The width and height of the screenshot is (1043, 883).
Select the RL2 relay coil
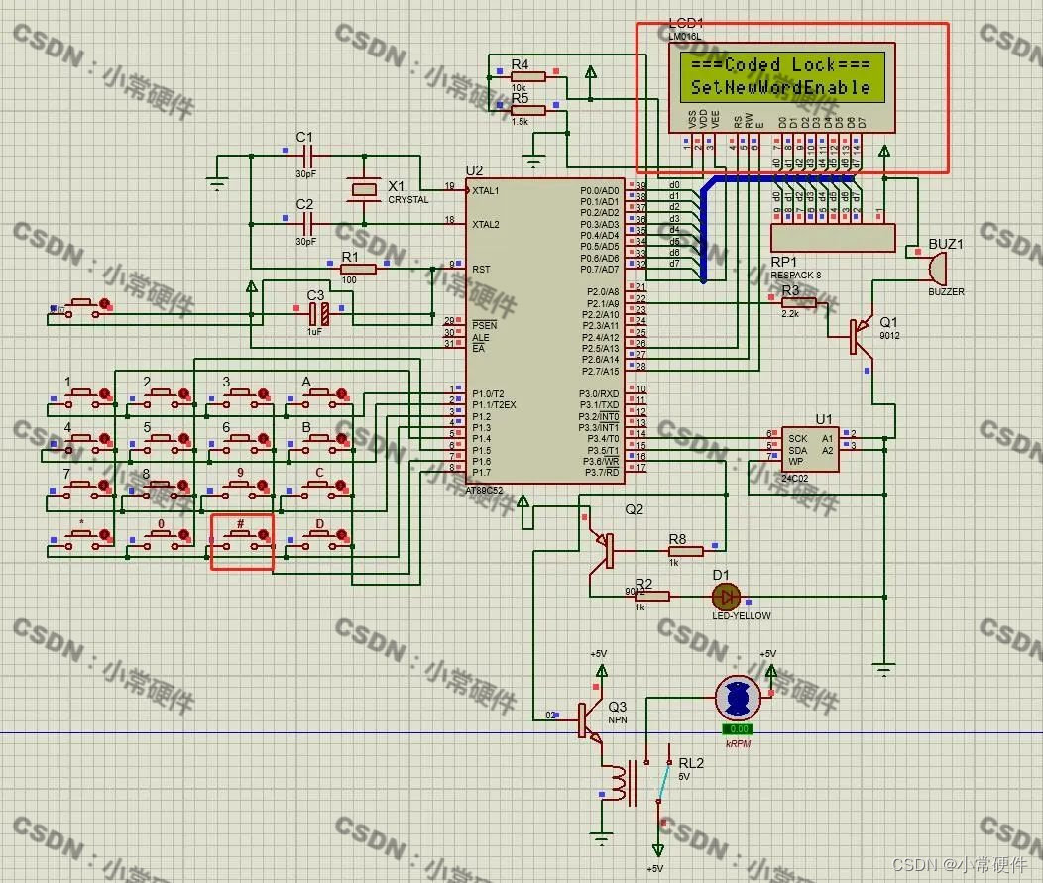[x=619, y=783]
